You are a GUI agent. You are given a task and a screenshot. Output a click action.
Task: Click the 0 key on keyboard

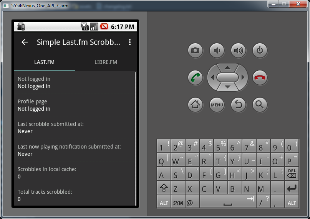pyautogui.click(x=292, y=146)
